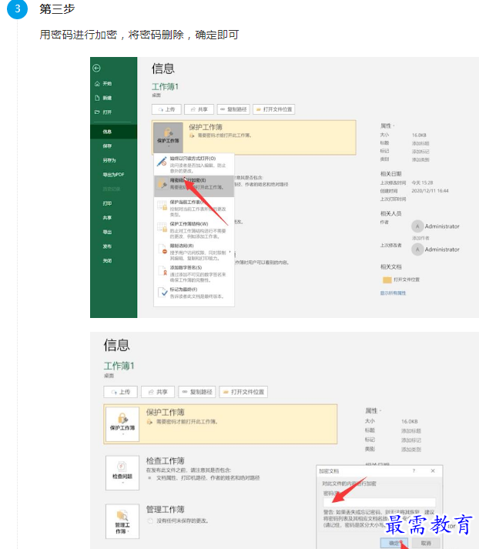Click 复制路径 button in the dialog screenshot
Screen dimensions: 479x549
click(197, 392)
